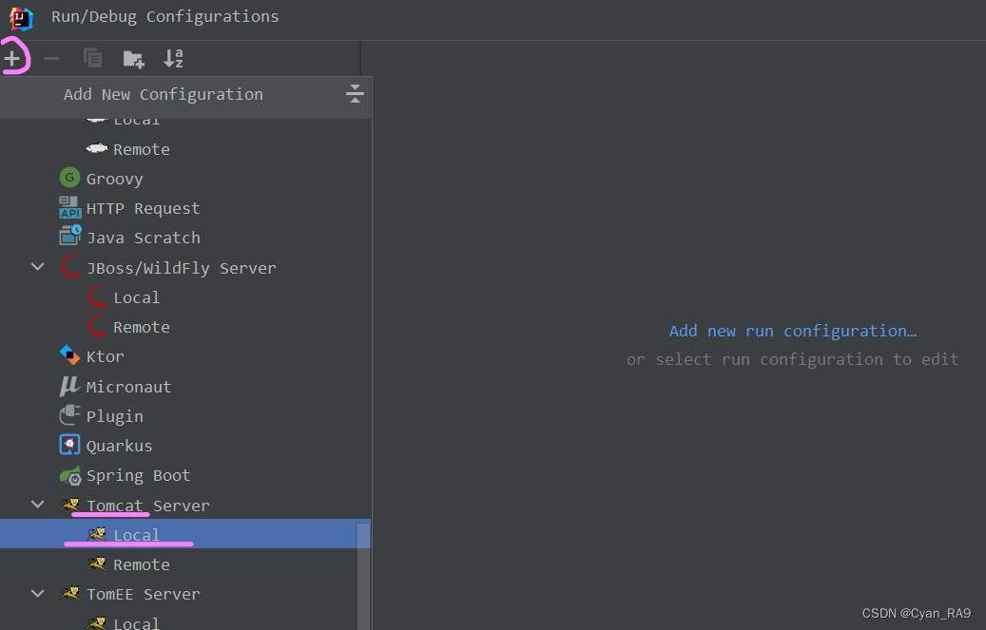Click the green Groovy icon

click(x=69, y=178)
